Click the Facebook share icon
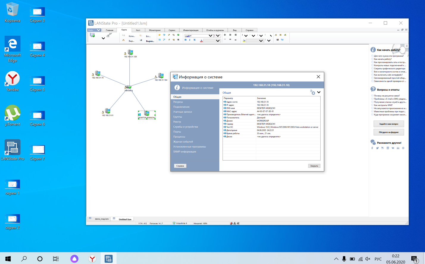Screen dimensions: 425x264 pos(372,148)
